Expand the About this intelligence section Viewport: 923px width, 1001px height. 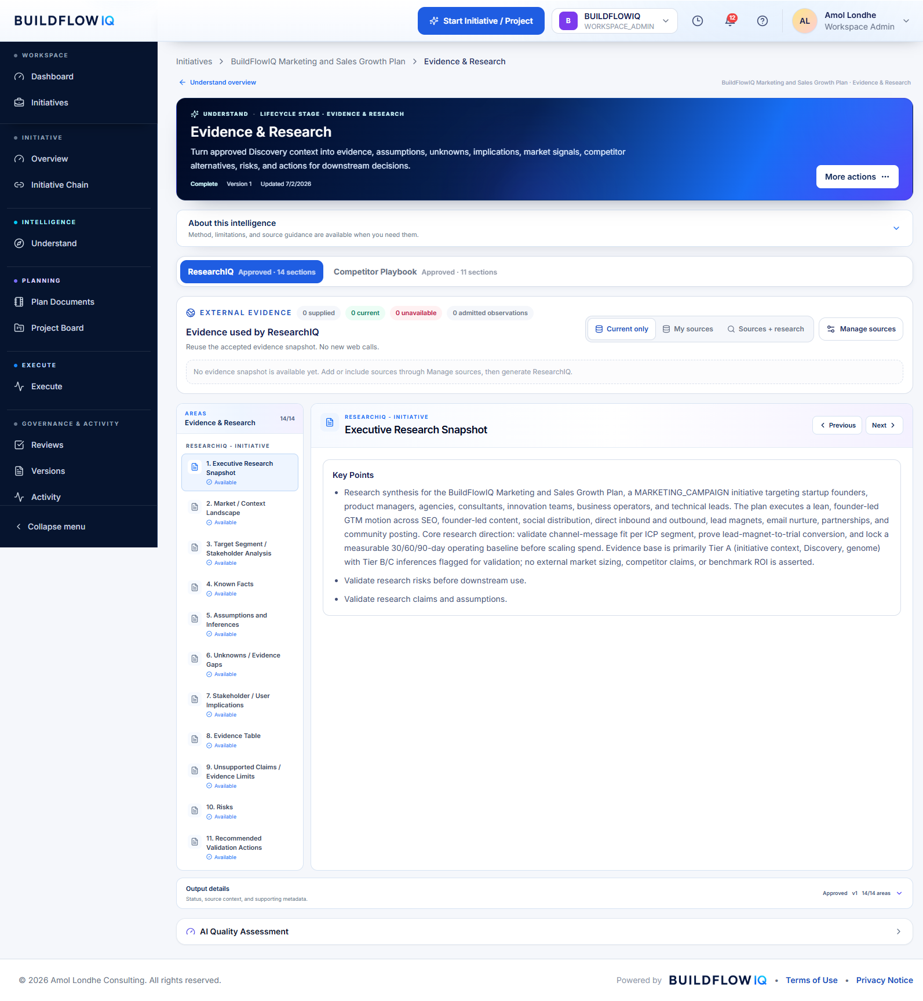[x=545, y=228]
